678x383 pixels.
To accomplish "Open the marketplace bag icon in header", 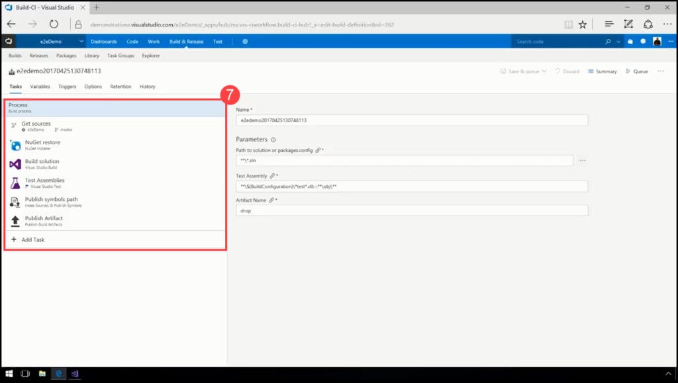I will coord(630,42).
